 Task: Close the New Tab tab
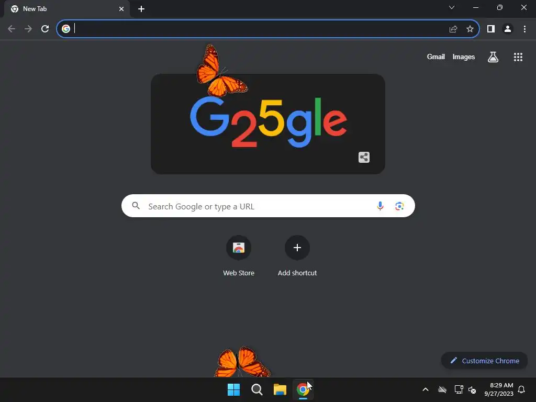click(x=121, y=9)
